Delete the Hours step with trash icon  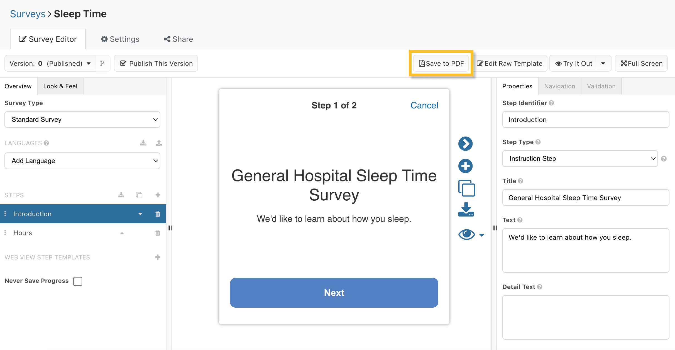(158, 233)
